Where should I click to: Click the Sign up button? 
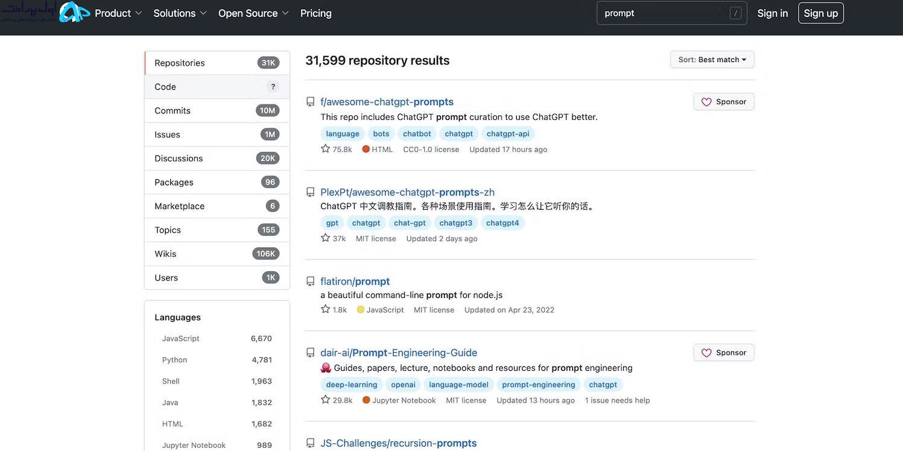[x=821, y=13]
